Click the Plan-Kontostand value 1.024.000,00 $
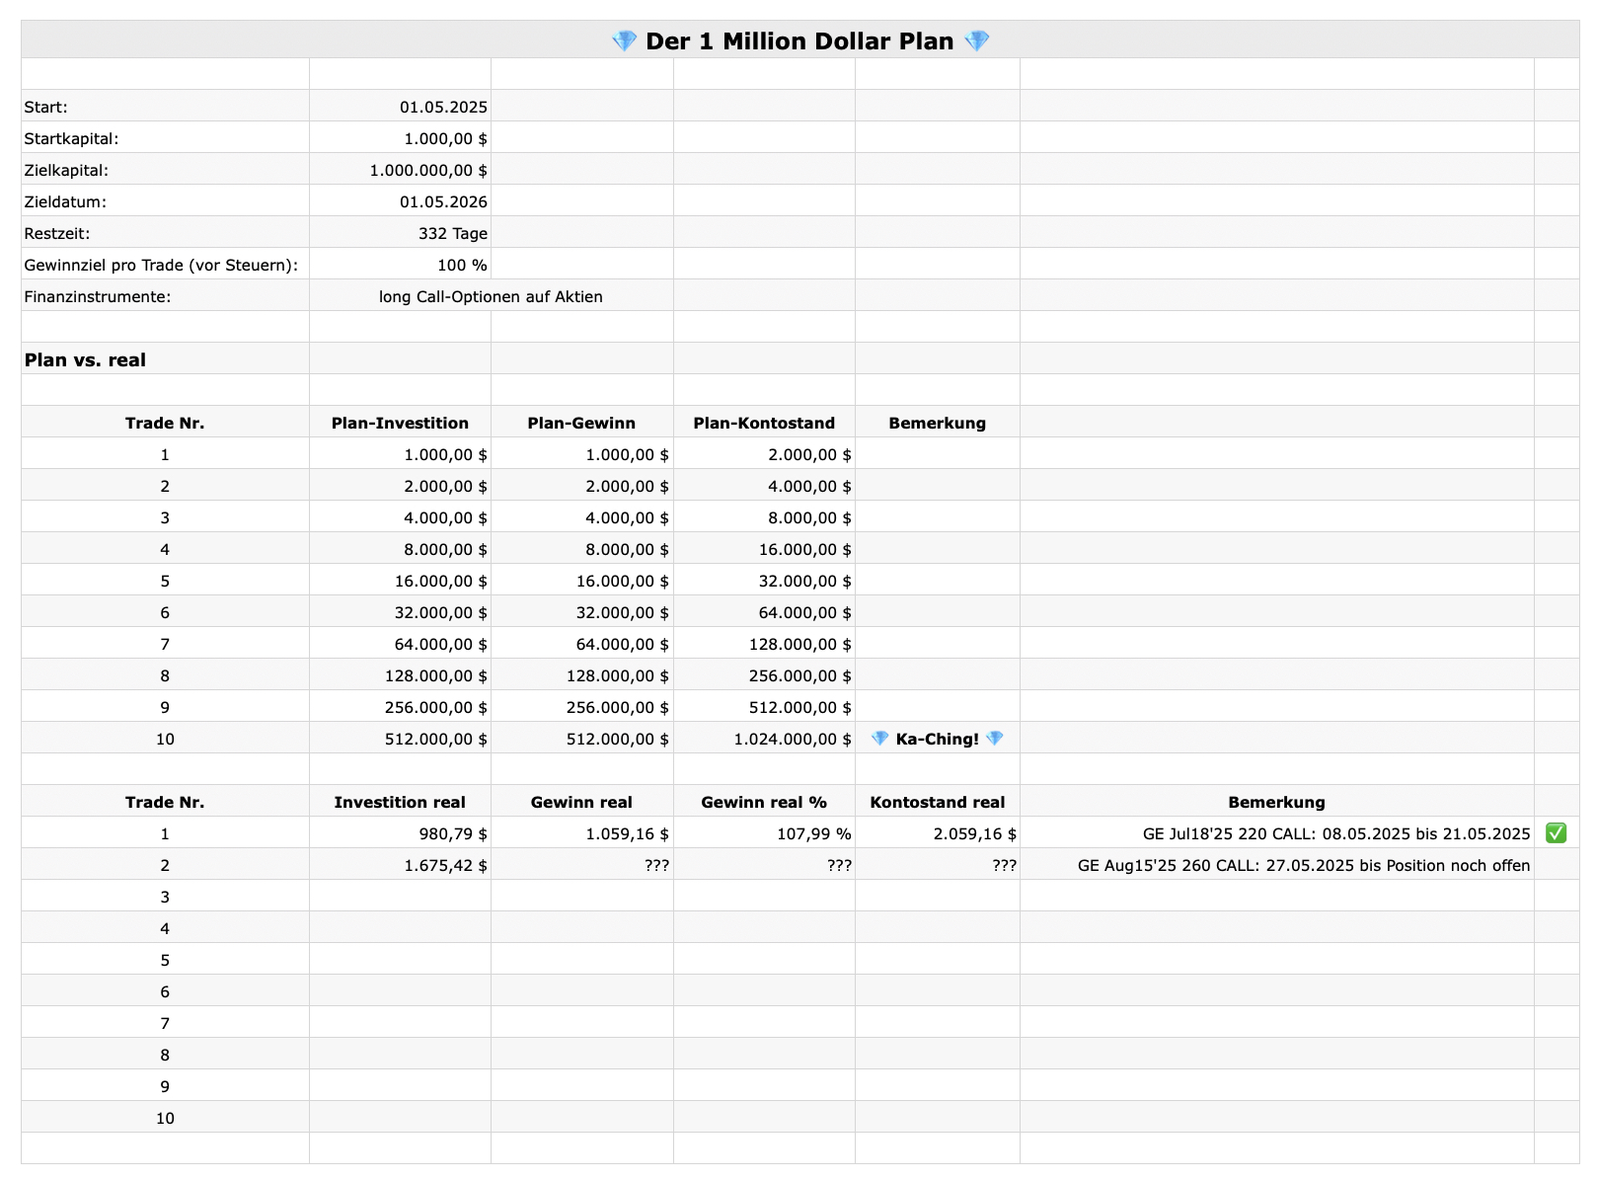Viewport: 1597px width, 1181px height. pyautogui.click(x=792, y=739)
